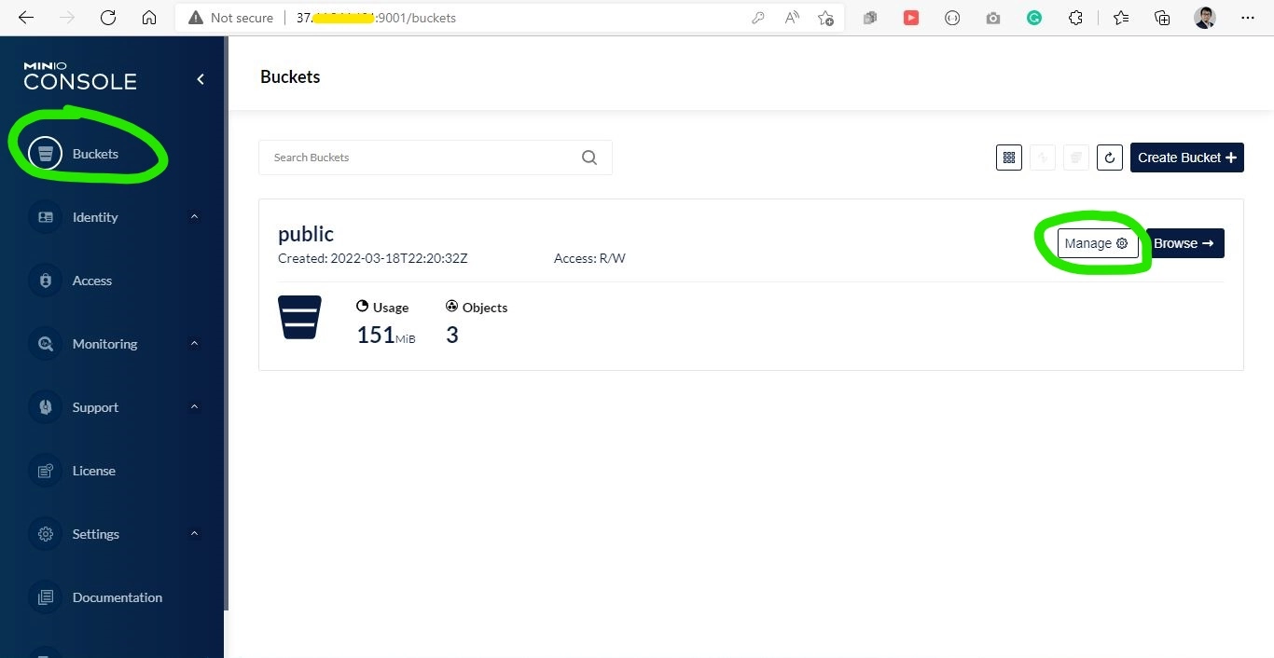Screen dimensions: 1274x658
Task: Click the Access lock icon
Action: click(x=45, y=281)
